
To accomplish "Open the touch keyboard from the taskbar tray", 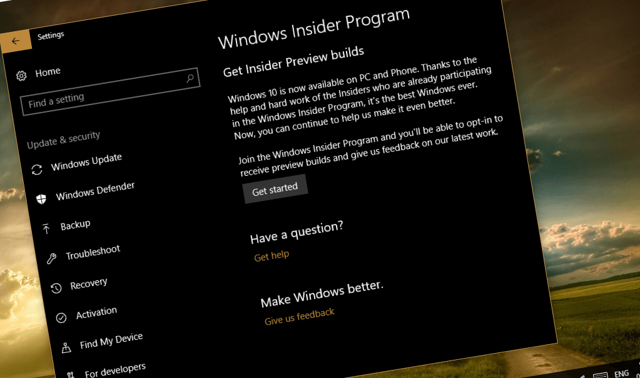I will pyautogui.click(x=600, y=375).
